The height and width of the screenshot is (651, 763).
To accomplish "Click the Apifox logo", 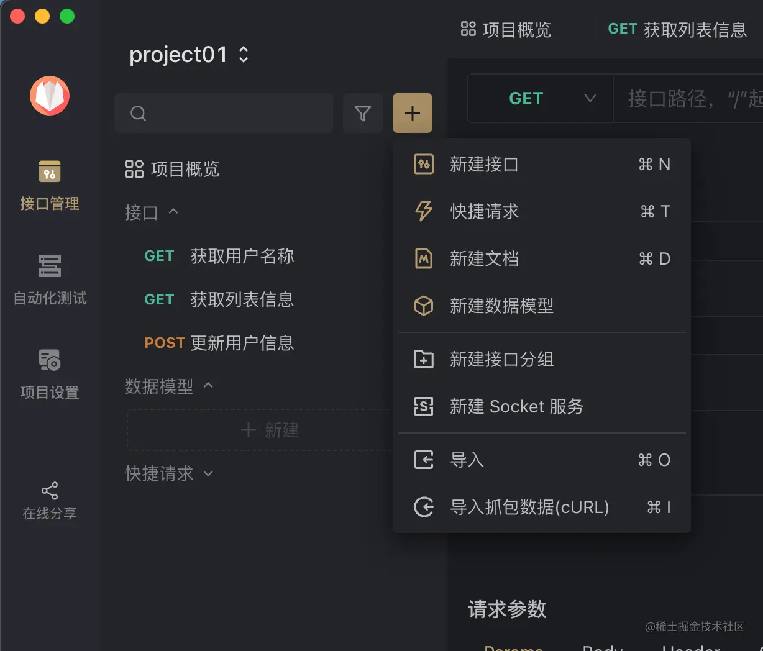I will (49, 96).
